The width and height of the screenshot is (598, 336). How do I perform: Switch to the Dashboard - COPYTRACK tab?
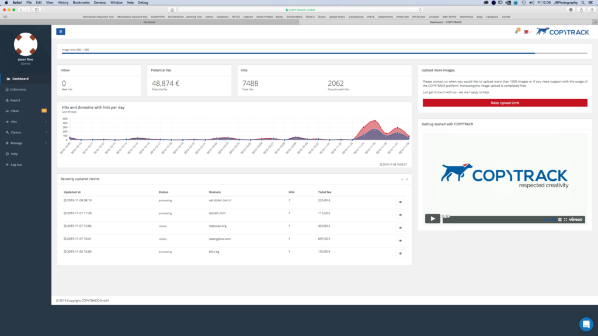[x=446, y=22]
